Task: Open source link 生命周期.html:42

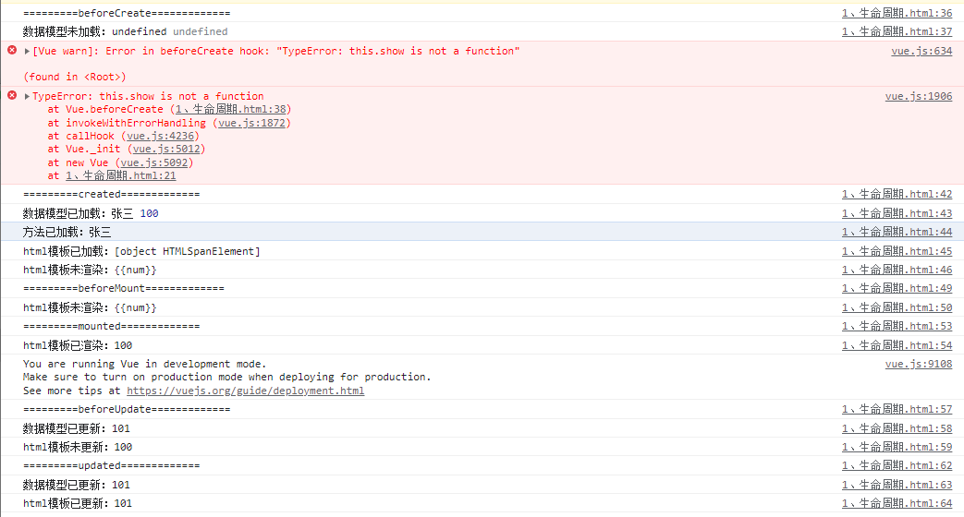Action: pos(897,194)
